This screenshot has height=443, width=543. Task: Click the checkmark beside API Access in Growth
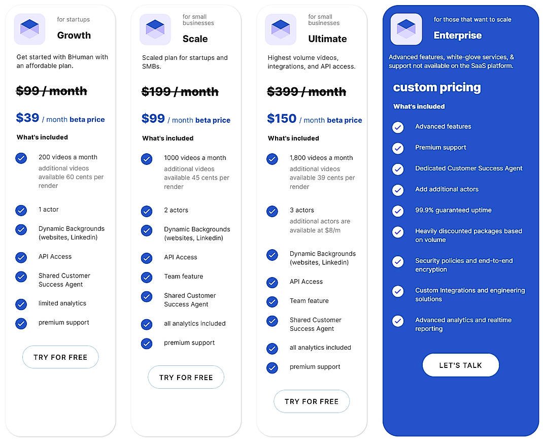click(x=21, y=258)
